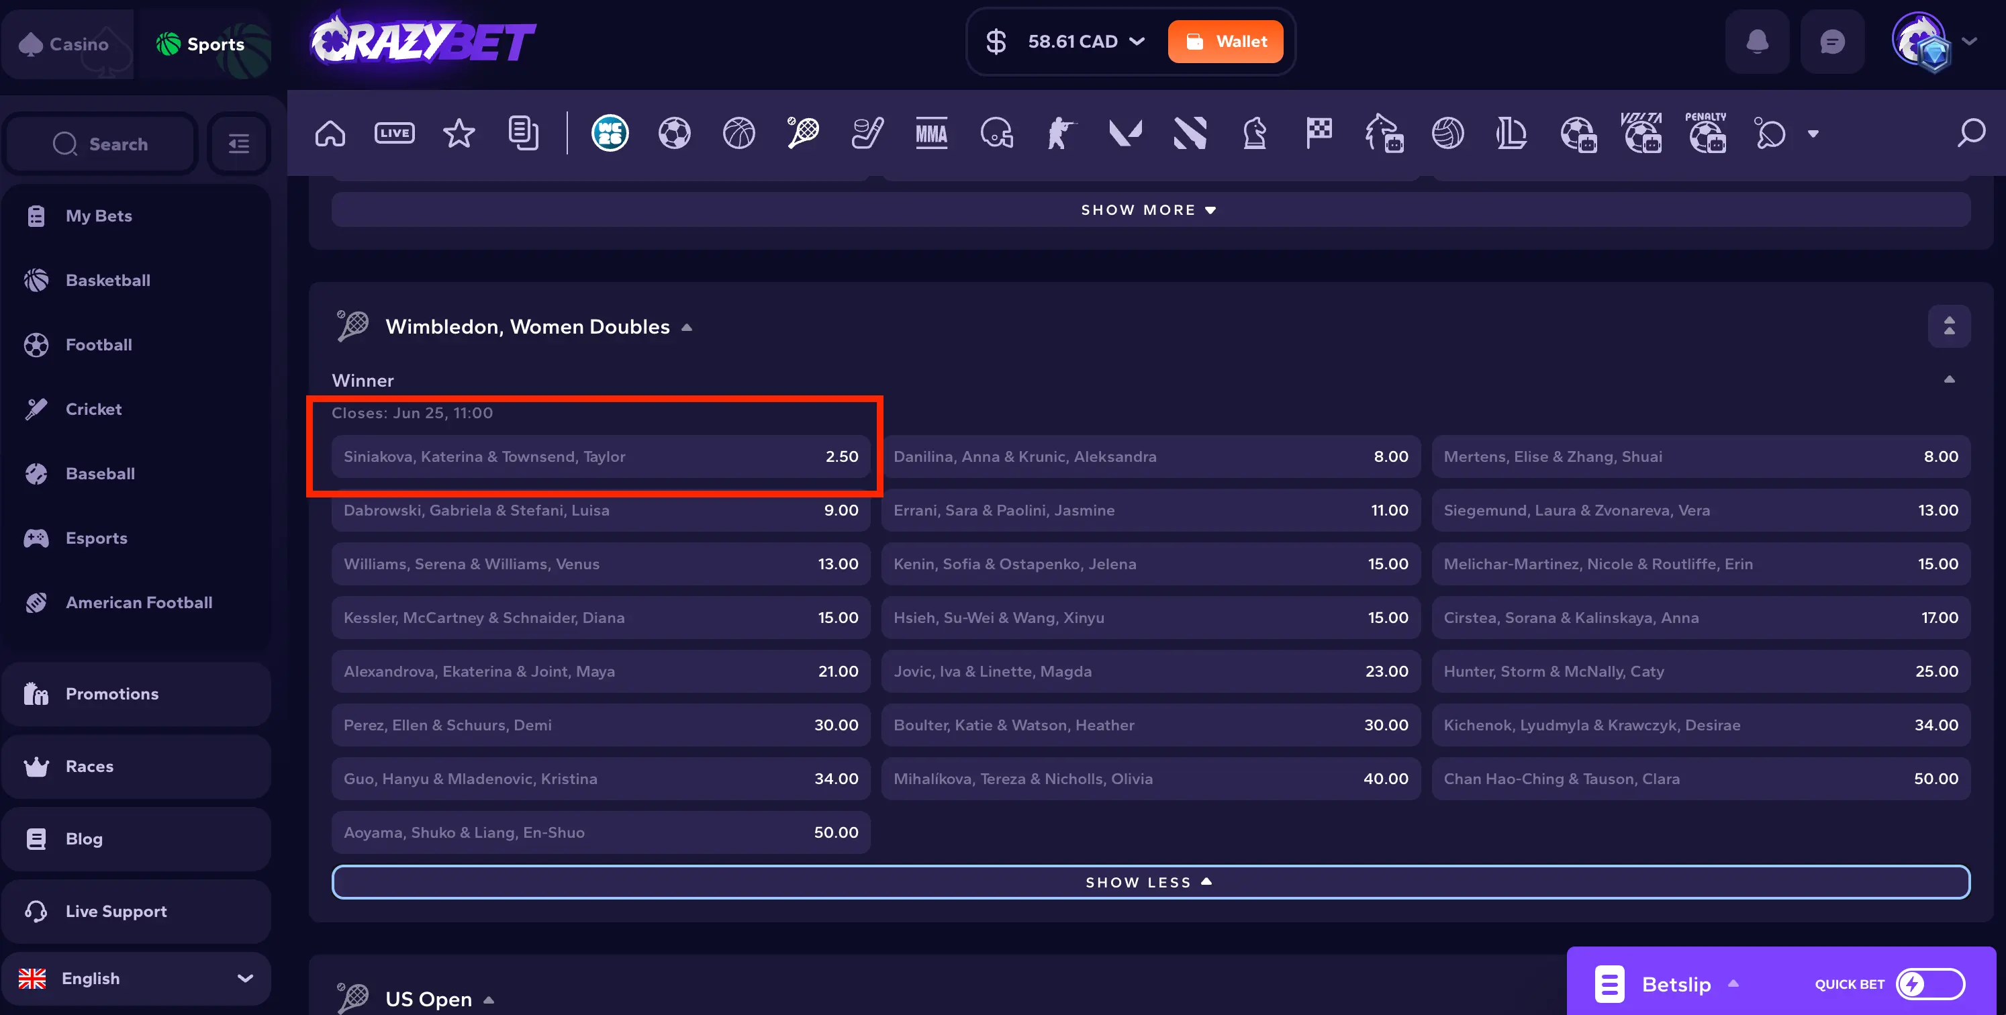Select the VOLTA football icon

1641,132
